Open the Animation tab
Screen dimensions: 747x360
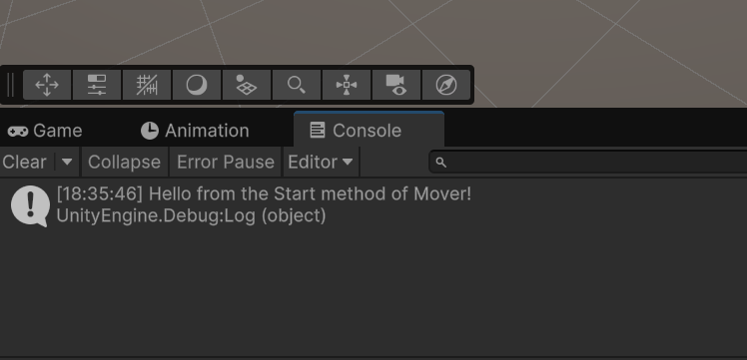coord(195,131)
